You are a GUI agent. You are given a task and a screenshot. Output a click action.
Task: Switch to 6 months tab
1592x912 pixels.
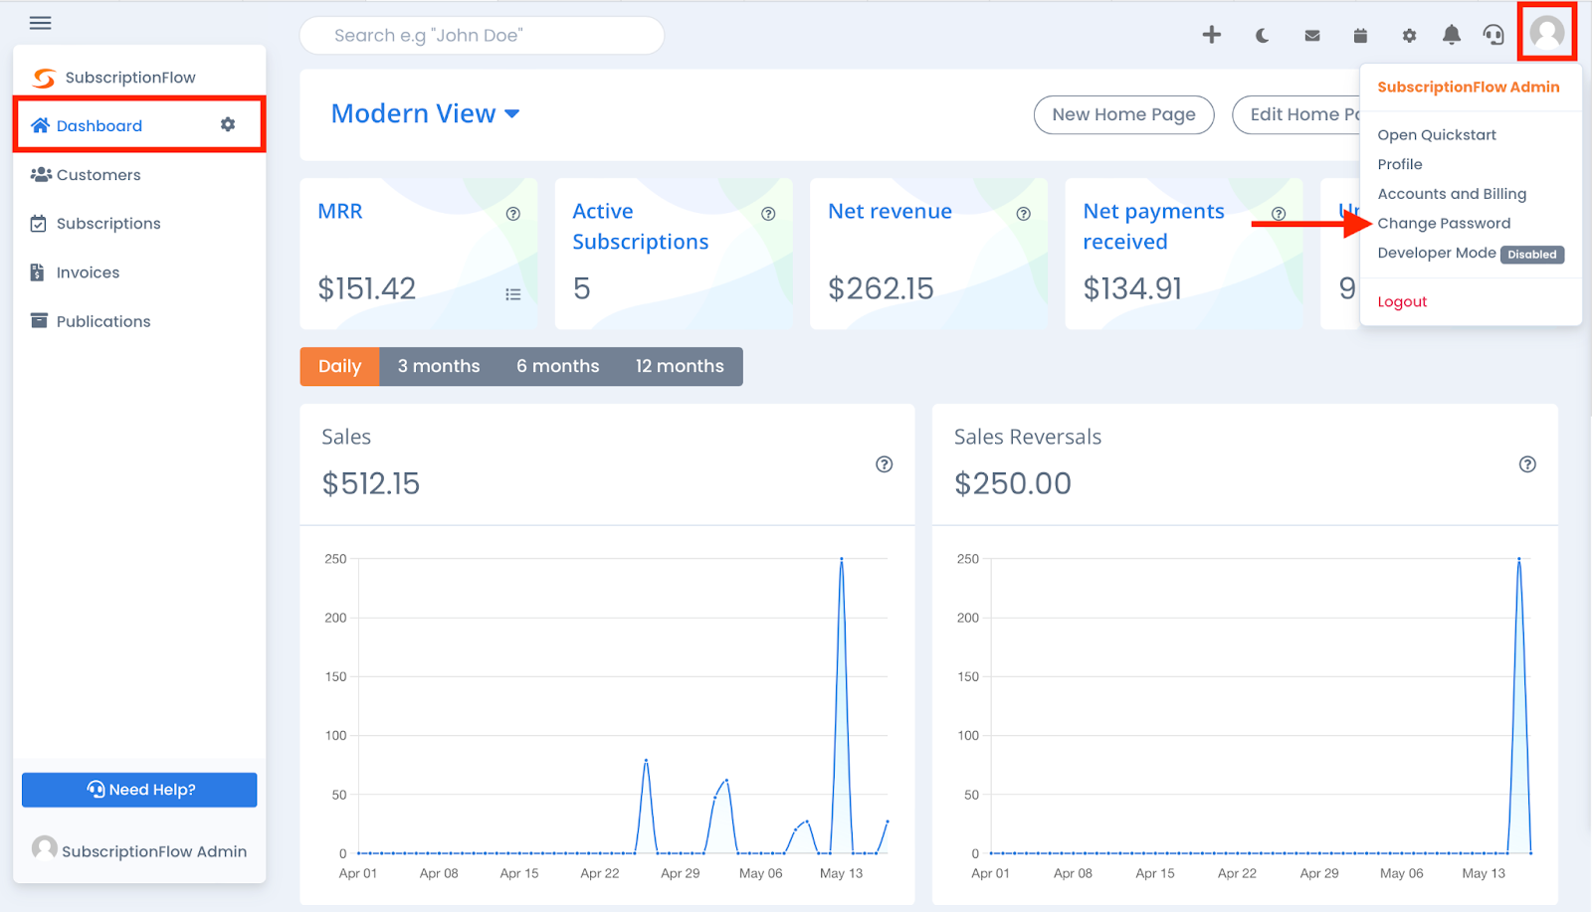[x=557, y=366]
